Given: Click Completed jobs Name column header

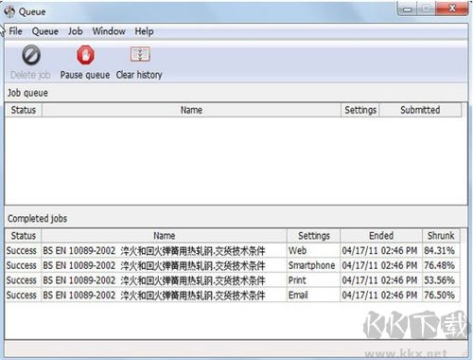Looking at the screenshot, I should coord(165,236).
